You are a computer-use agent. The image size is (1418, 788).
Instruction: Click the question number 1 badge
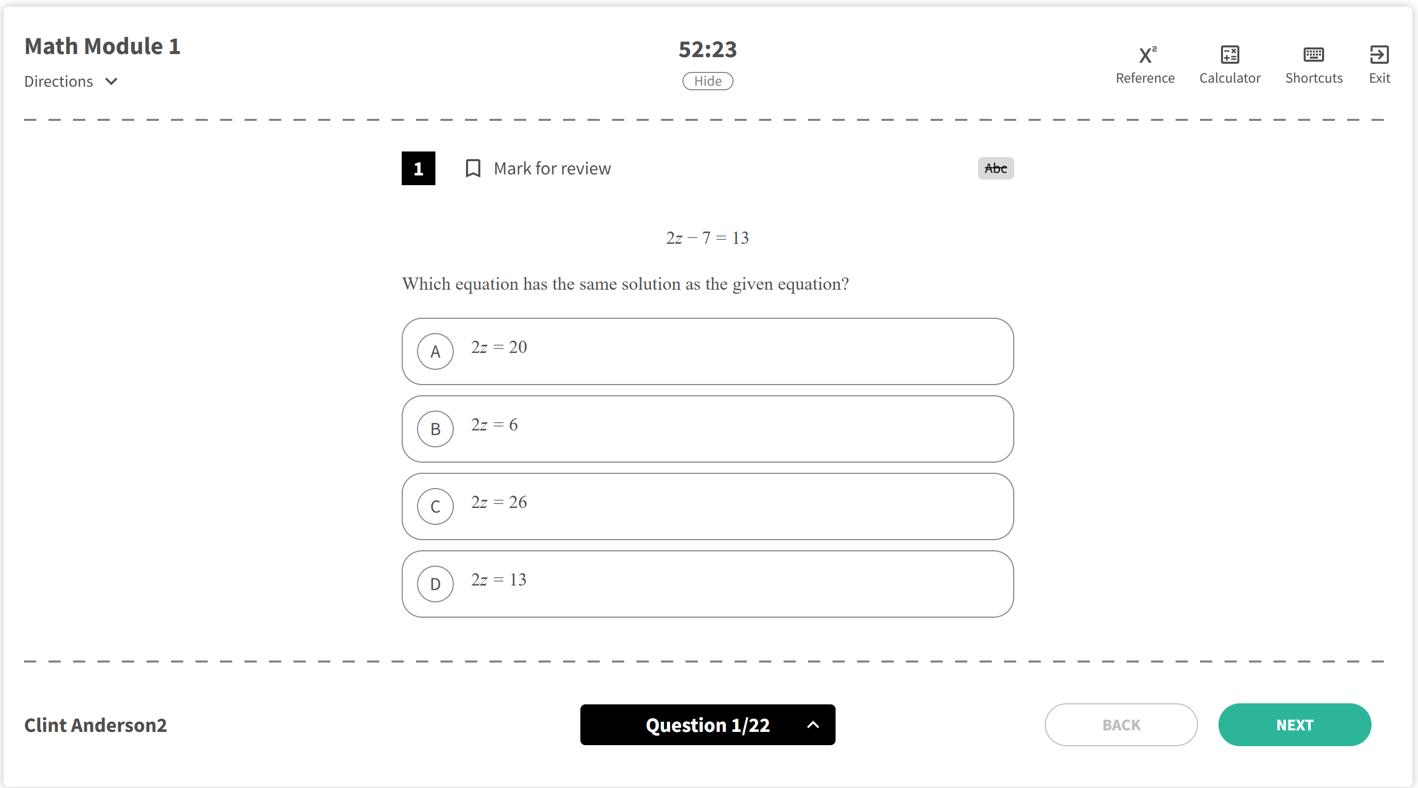(x=419, y=168)
